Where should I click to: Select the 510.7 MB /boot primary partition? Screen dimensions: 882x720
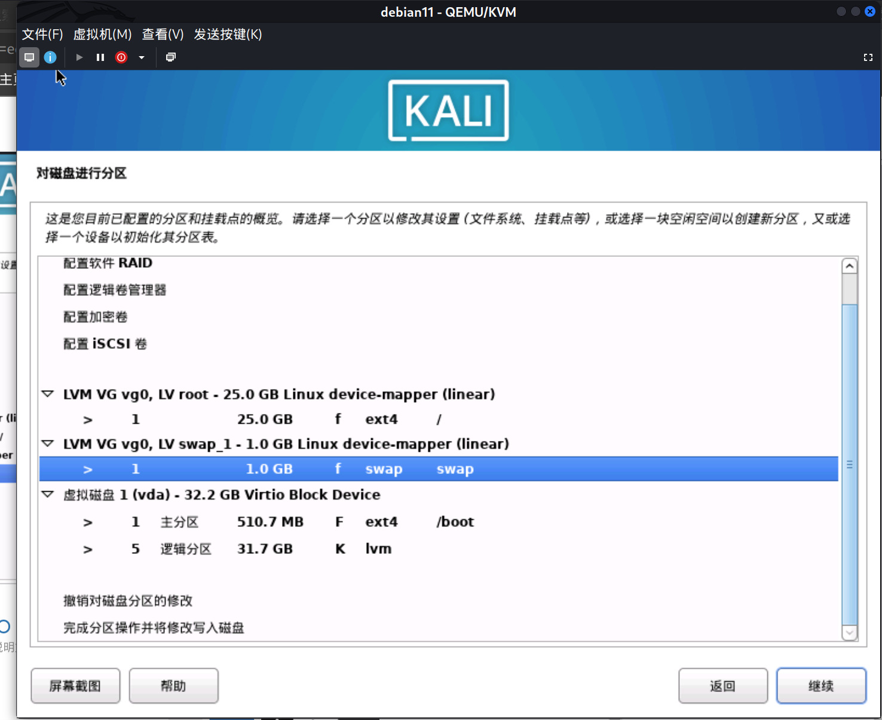439,522
